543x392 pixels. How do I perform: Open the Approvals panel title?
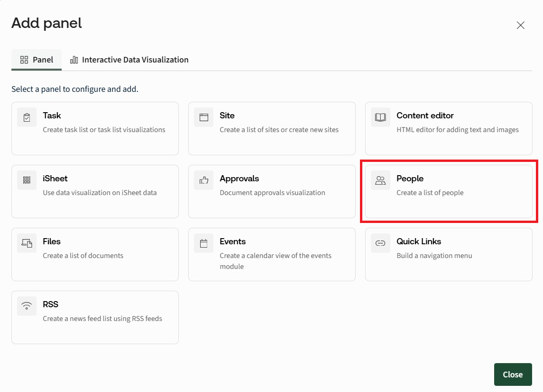pyautogui.click(x=239, y=178)
